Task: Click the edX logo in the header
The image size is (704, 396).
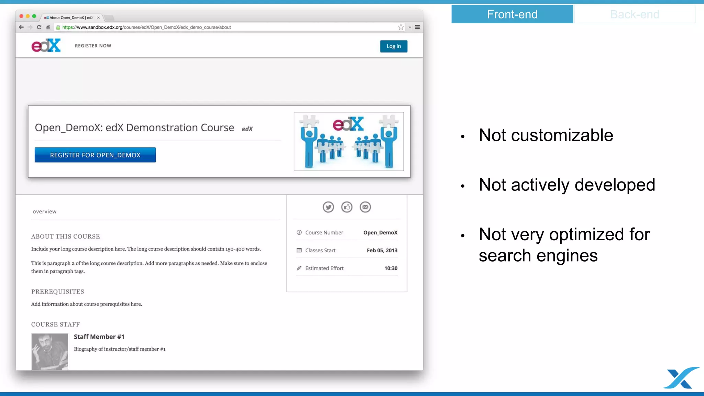Action: [x=46, y=45]
